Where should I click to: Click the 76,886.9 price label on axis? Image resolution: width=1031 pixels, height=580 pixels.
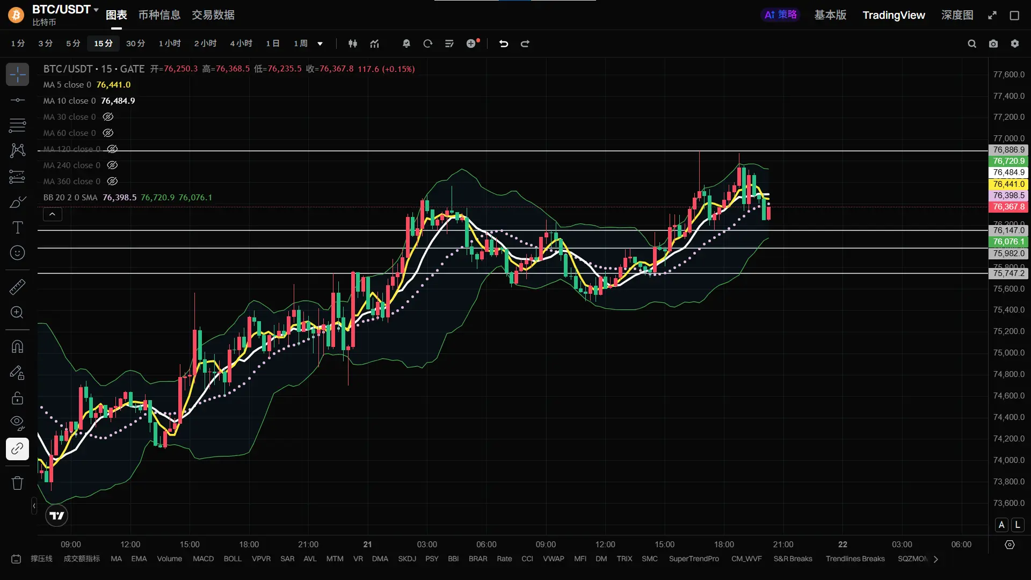[1008, 150]
